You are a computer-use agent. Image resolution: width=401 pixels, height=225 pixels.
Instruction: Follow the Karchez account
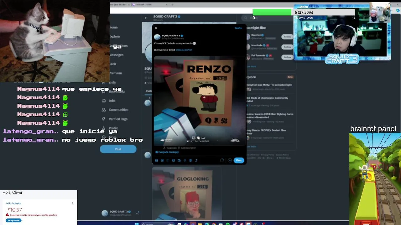point(287,37)
